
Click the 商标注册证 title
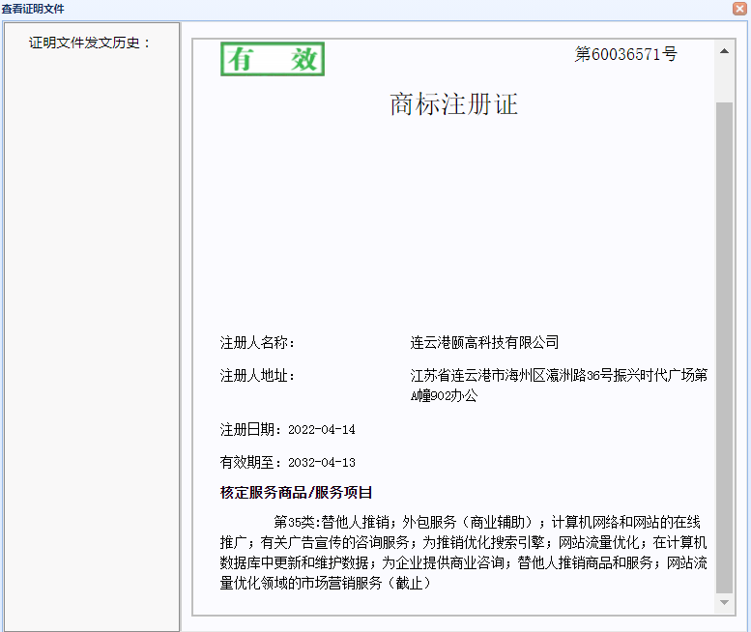454,104
